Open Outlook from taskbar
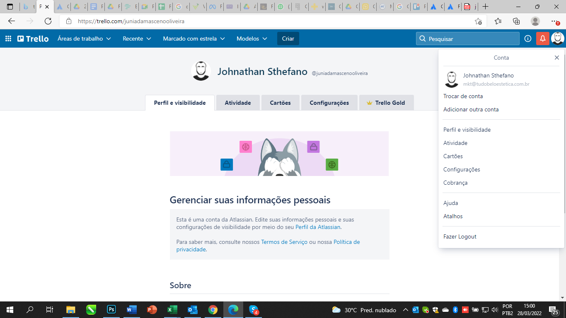Viewport: 566px width, 318px height. point(193,310)
